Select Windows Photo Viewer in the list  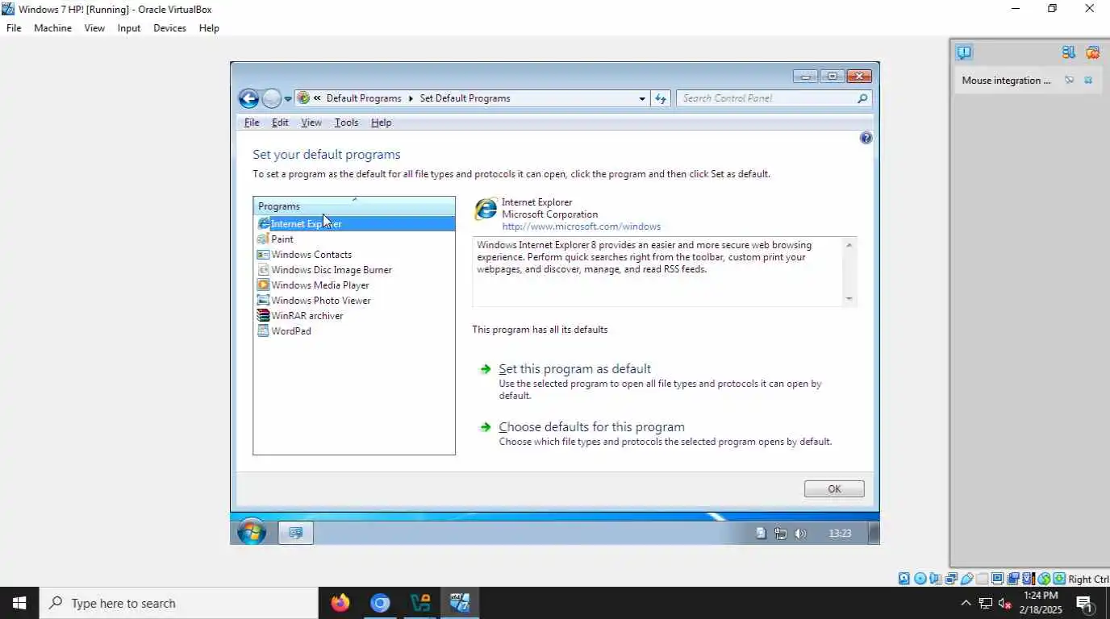coord(321,301)
